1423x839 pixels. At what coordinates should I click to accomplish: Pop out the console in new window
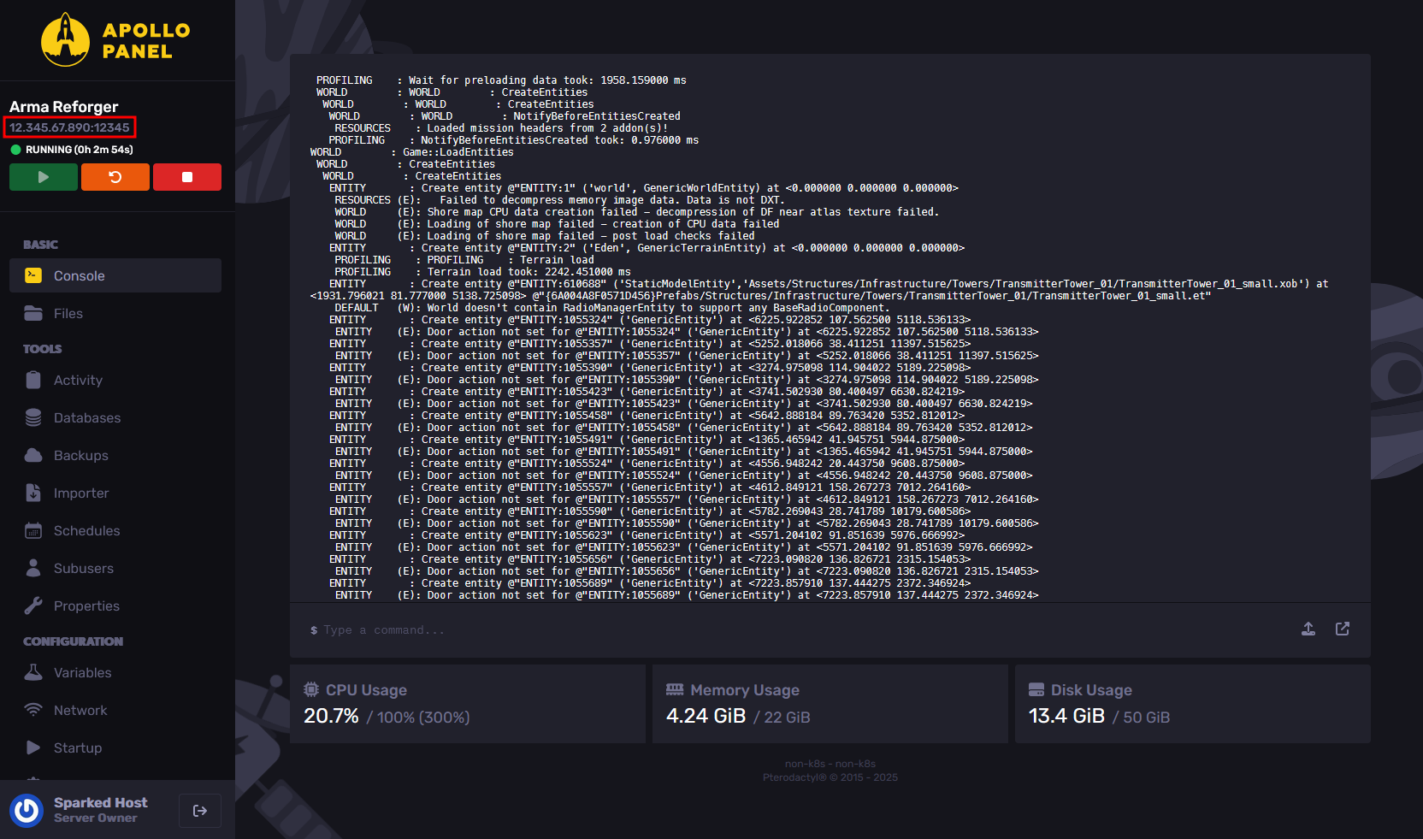1343,629
